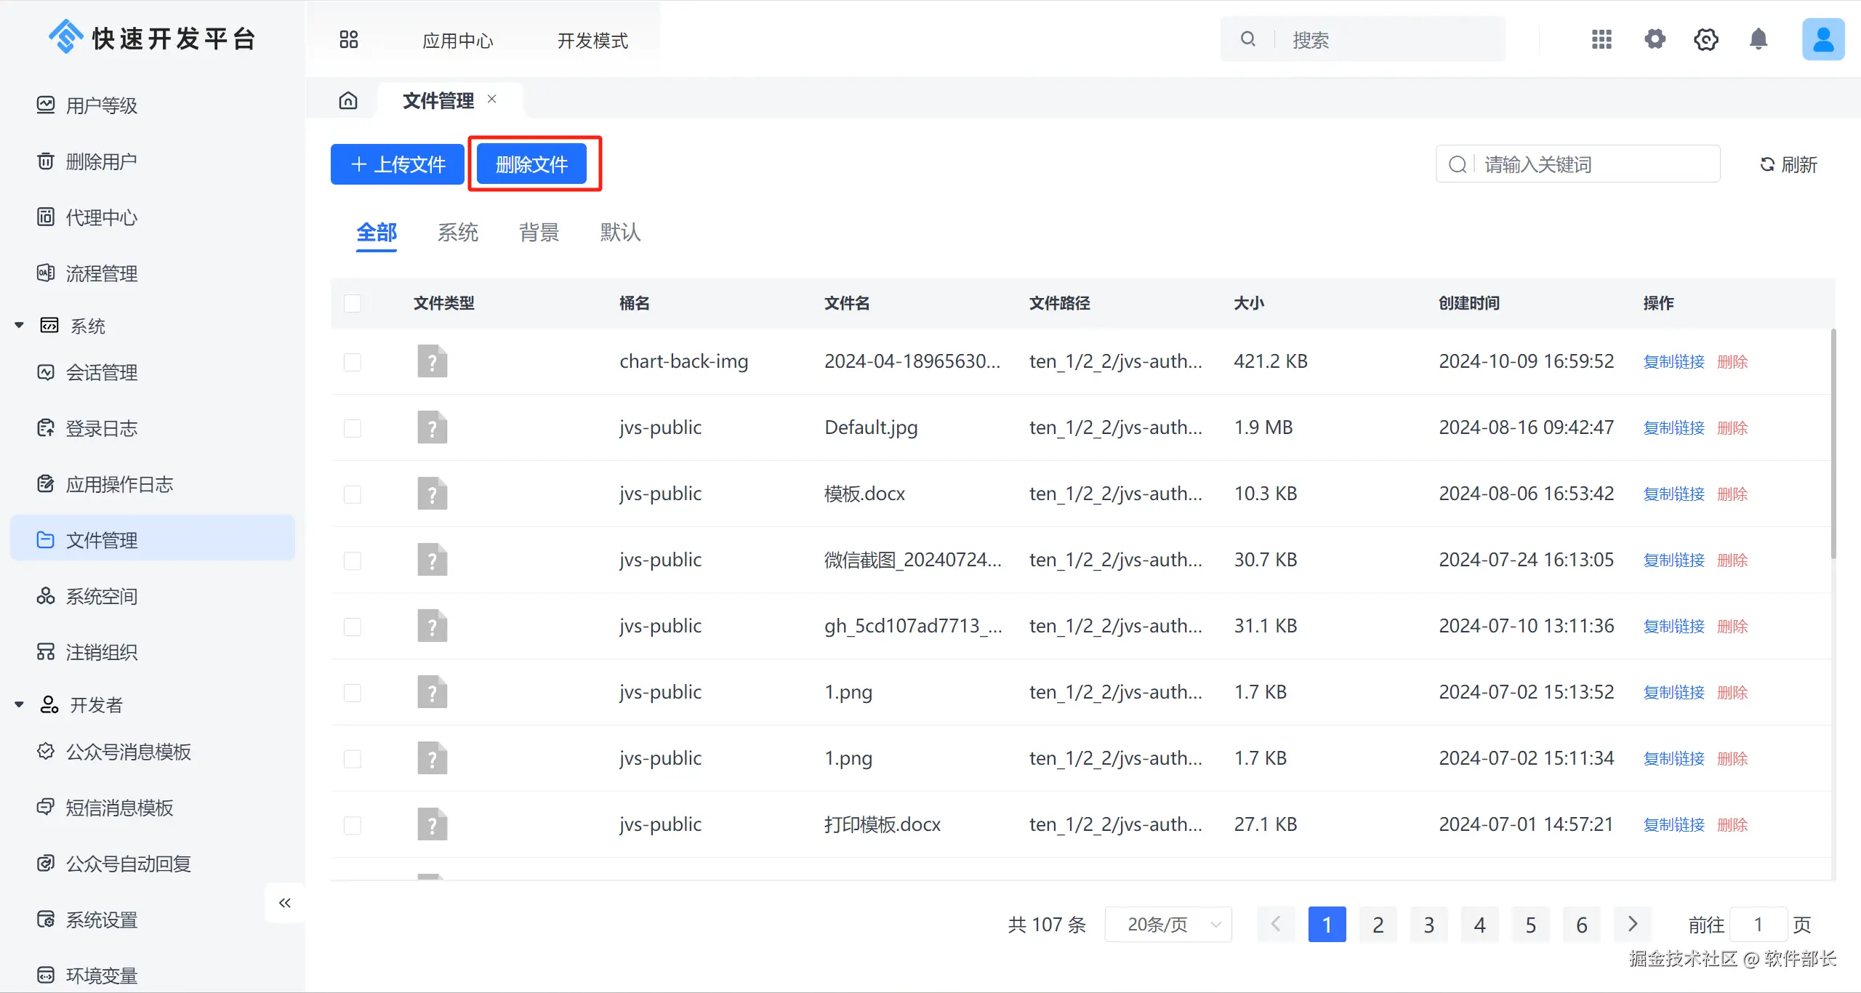Image resolution: width=1861 pixels, height=993 pixels.
Task: Click the home icon tab
Action: [348, 100]
